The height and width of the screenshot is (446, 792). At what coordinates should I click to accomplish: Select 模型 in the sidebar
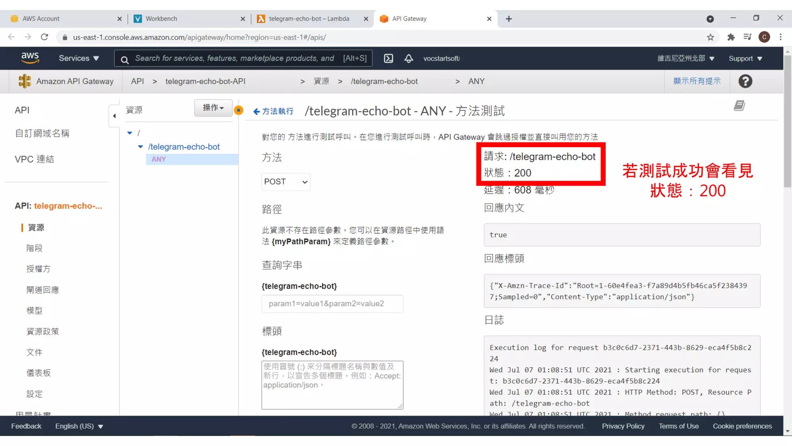[x=34, y=310]
